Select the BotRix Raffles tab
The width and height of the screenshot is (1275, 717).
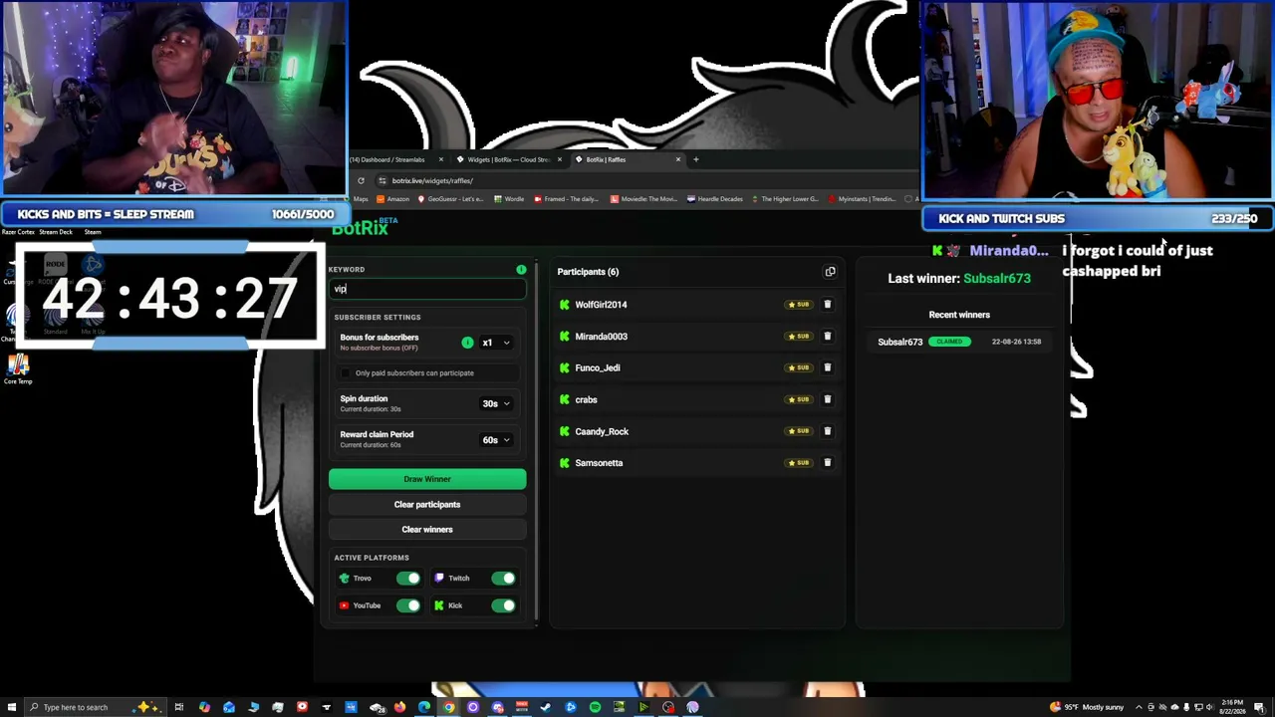pyautogui.click(x=628, y=159)
